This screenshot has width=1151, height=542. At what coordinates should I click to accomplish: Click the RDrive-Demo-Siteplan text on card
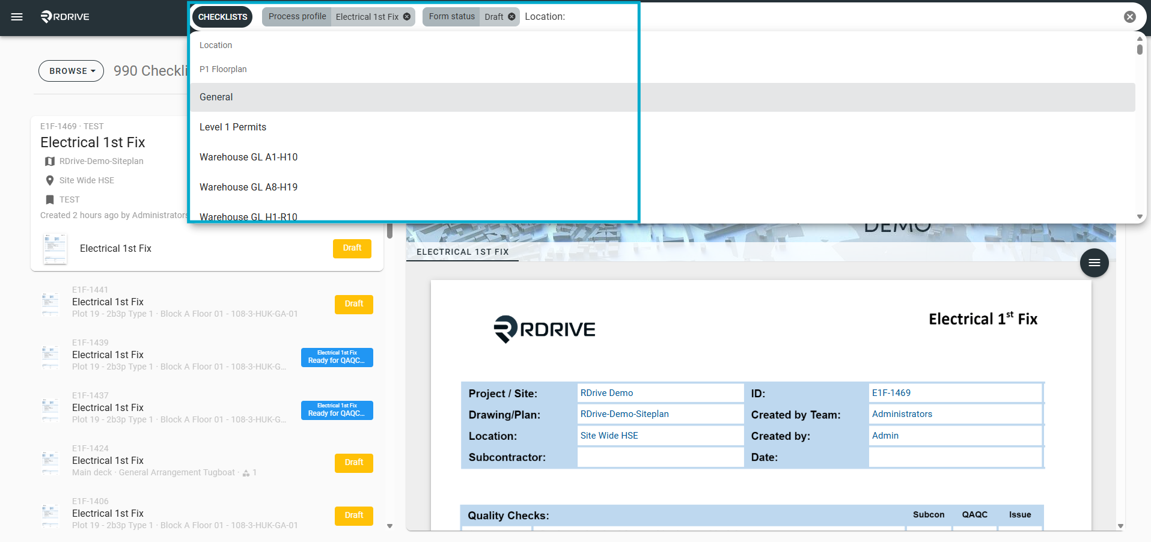[102, 161]
